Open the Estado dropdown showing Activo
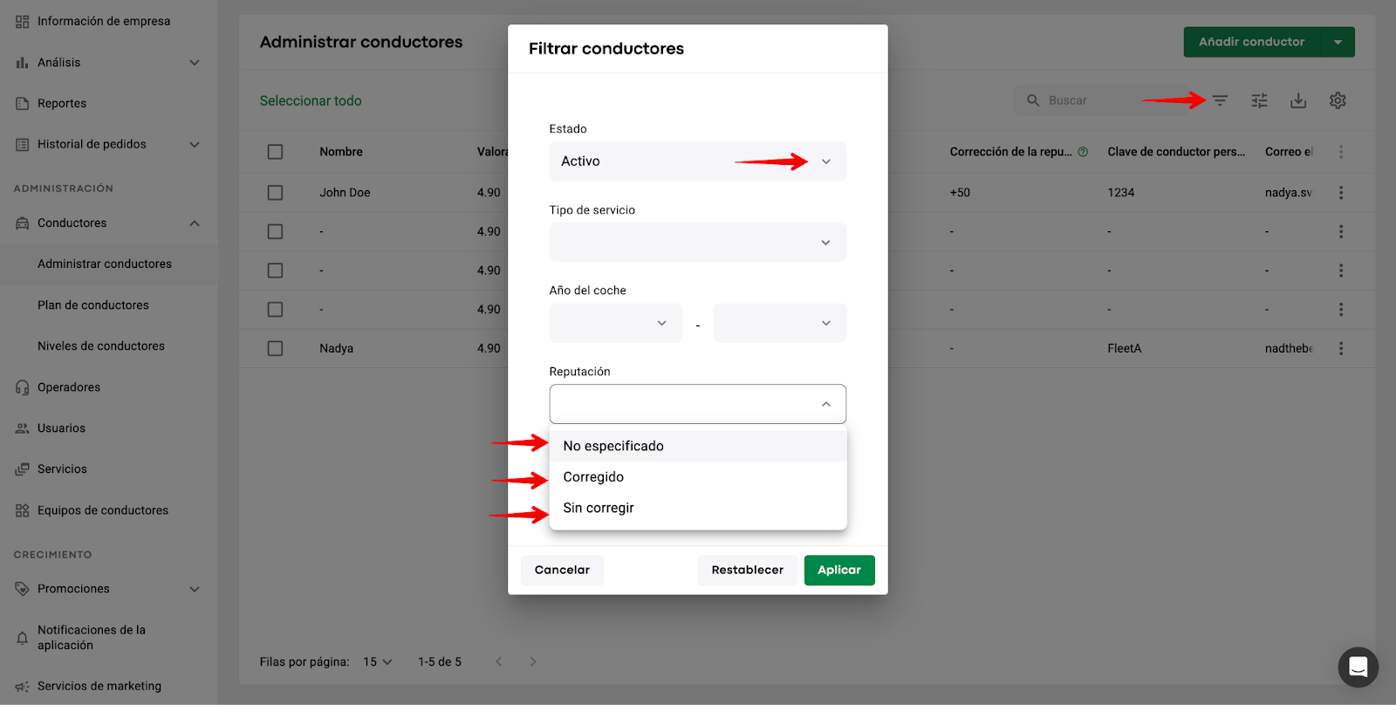Viewport: 1396px width, 705px height. tap(697, 161)
